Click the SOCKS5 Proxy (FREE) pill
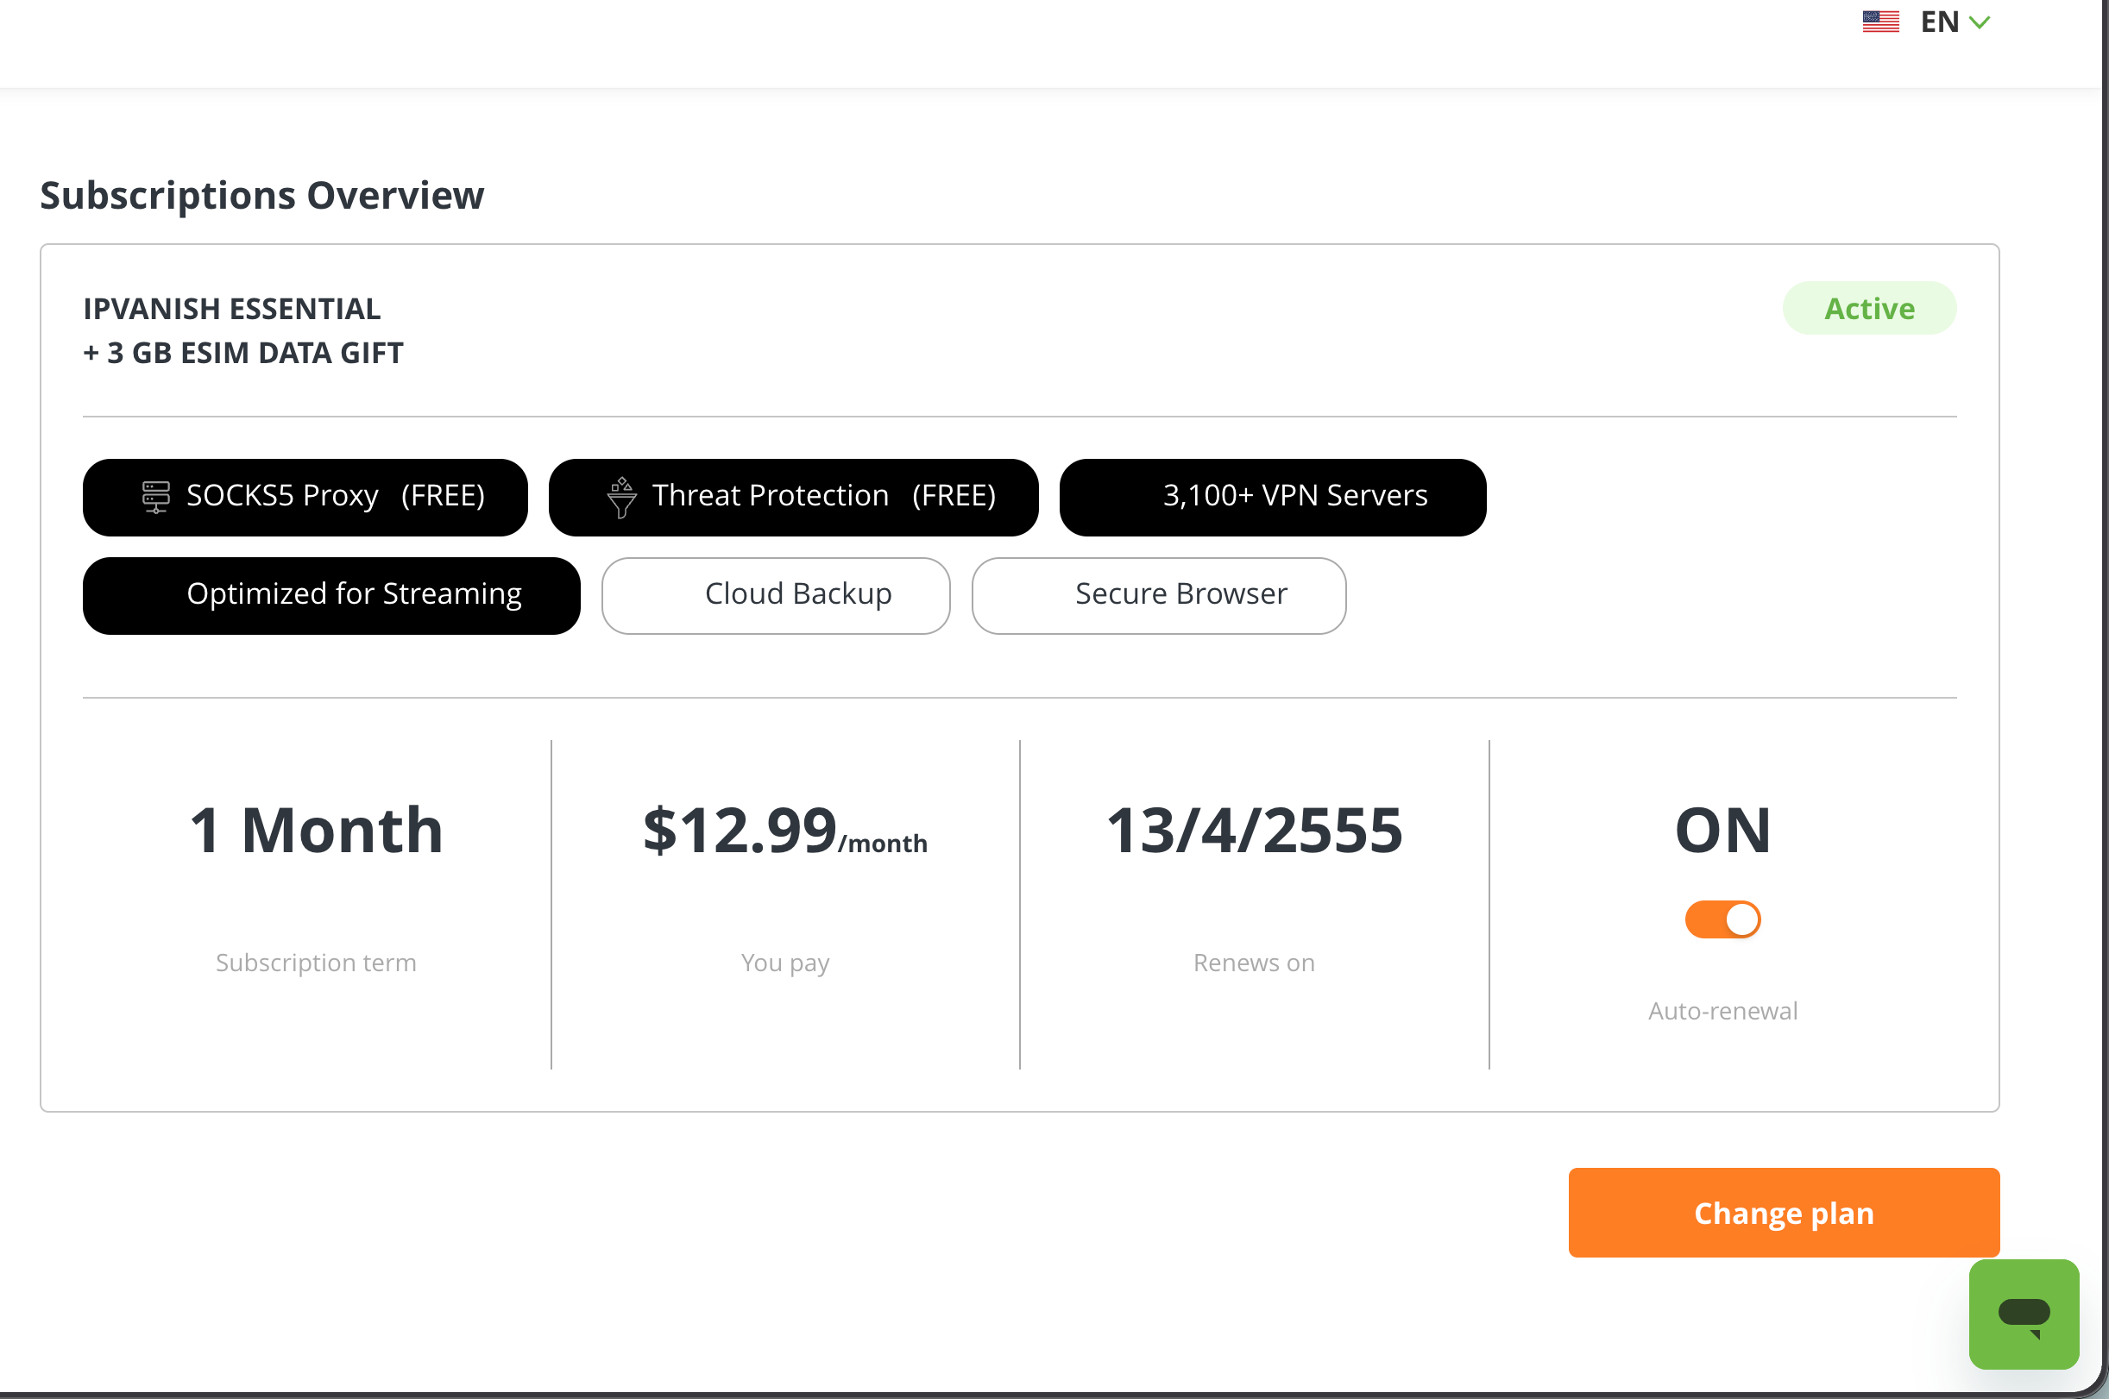 [x=305, y=497]
